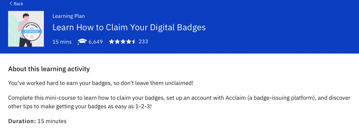Click the graduation cap enrollment icon
This screenshot has width=359, height=129.
point(82,42)
